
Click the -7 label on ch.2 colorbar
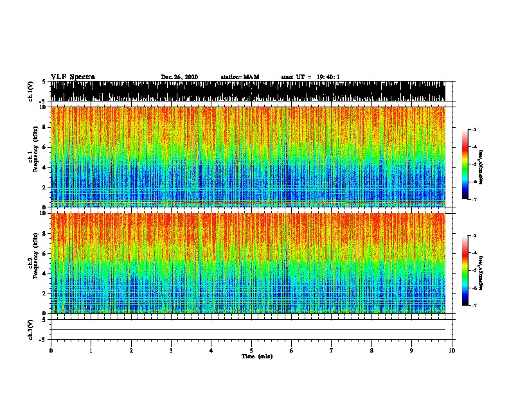tap(474, 305)
